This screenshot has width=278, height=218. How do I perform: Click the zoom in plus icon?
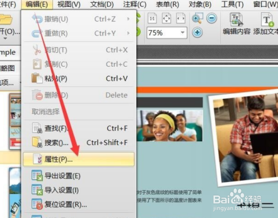(197, 32)
